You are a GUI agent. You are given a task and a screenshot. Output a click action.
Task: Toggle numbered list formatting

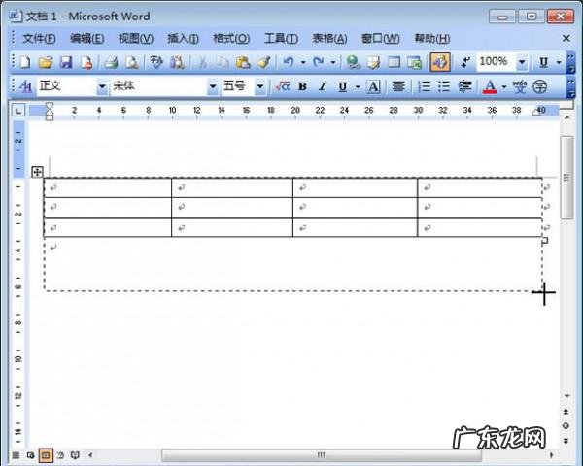point(424,86)
